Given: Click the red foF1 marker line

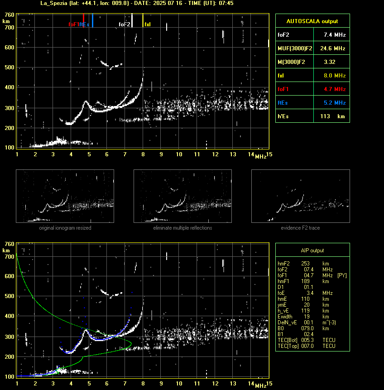Looking at the screenshot, I should (x=84, y=20).
